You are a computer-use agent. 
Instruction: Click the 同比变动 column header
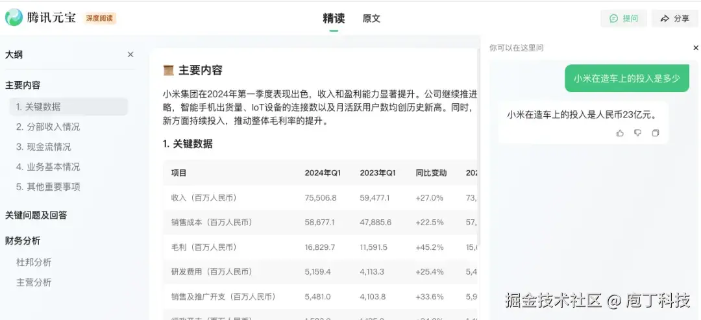(431, 173)
